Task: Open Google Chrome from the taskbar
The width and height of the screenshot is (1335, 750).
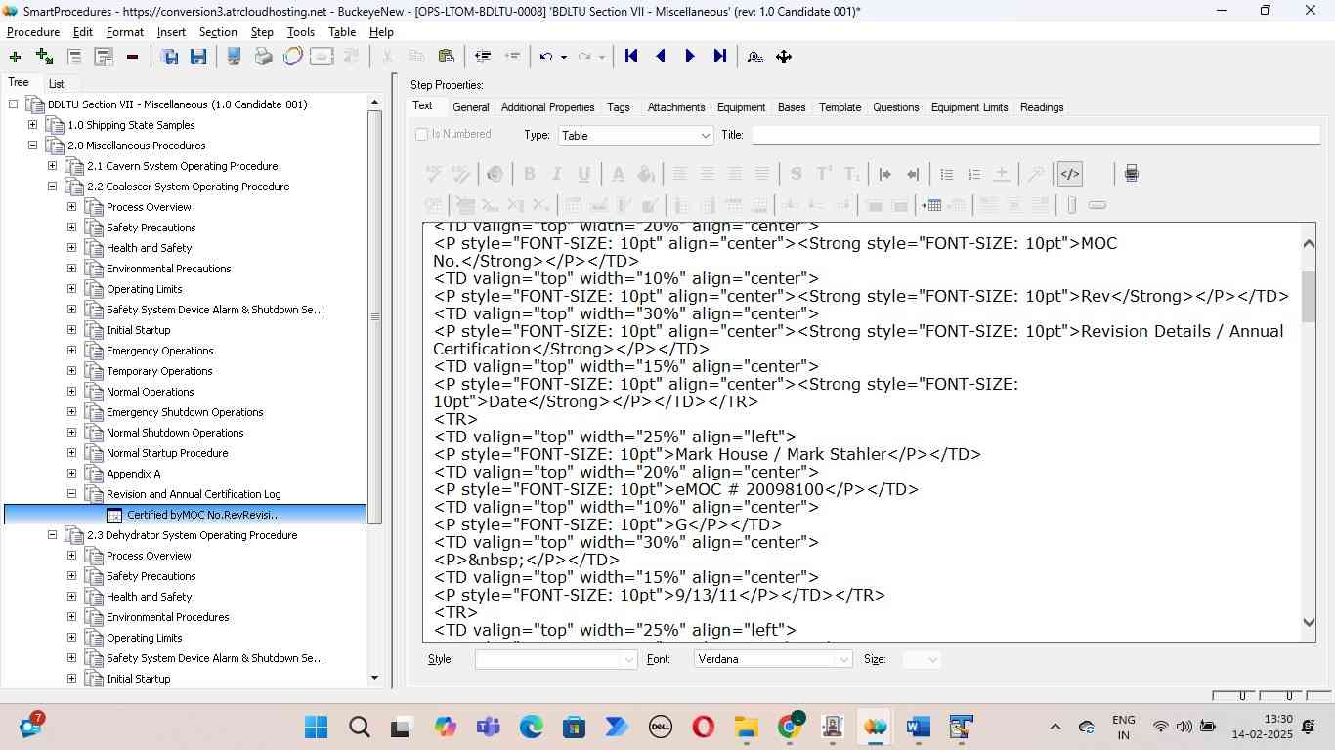Action: [790, 727]
